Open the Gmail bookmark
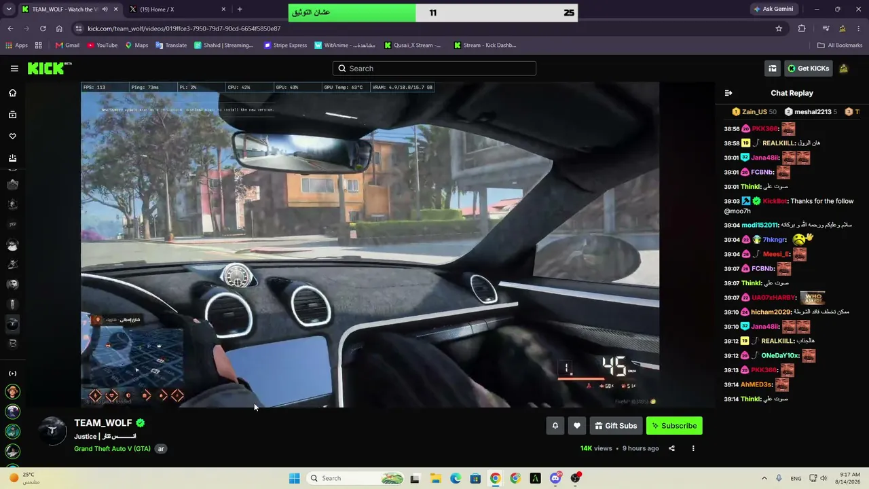Viewport: 869px width, 489px height. click(67, 46)
